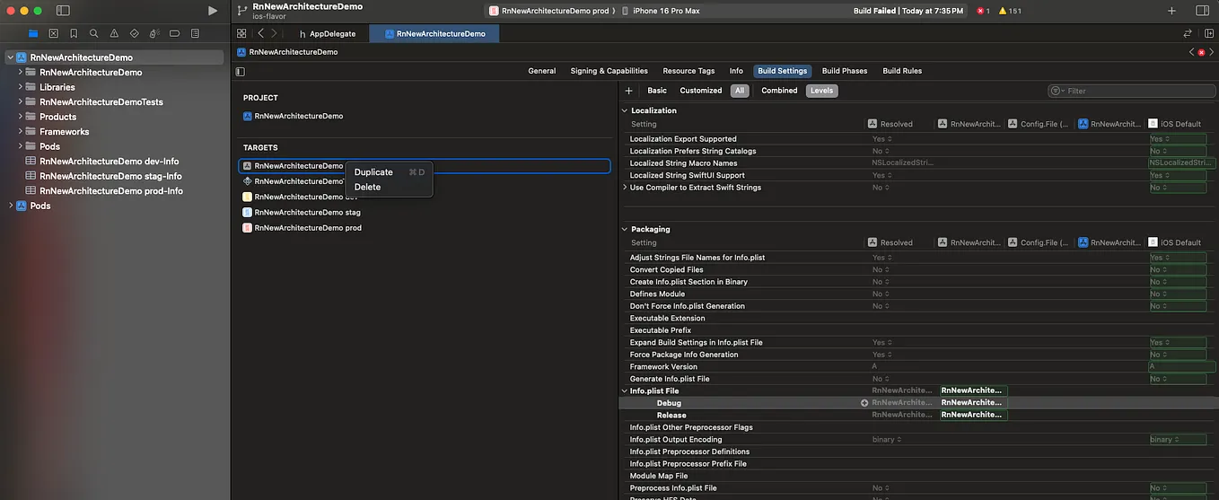Image resolution: width=1219 pixels, height=500 pixels.
Task: Expand the Frameworks folder
Action: coord(21,131)
